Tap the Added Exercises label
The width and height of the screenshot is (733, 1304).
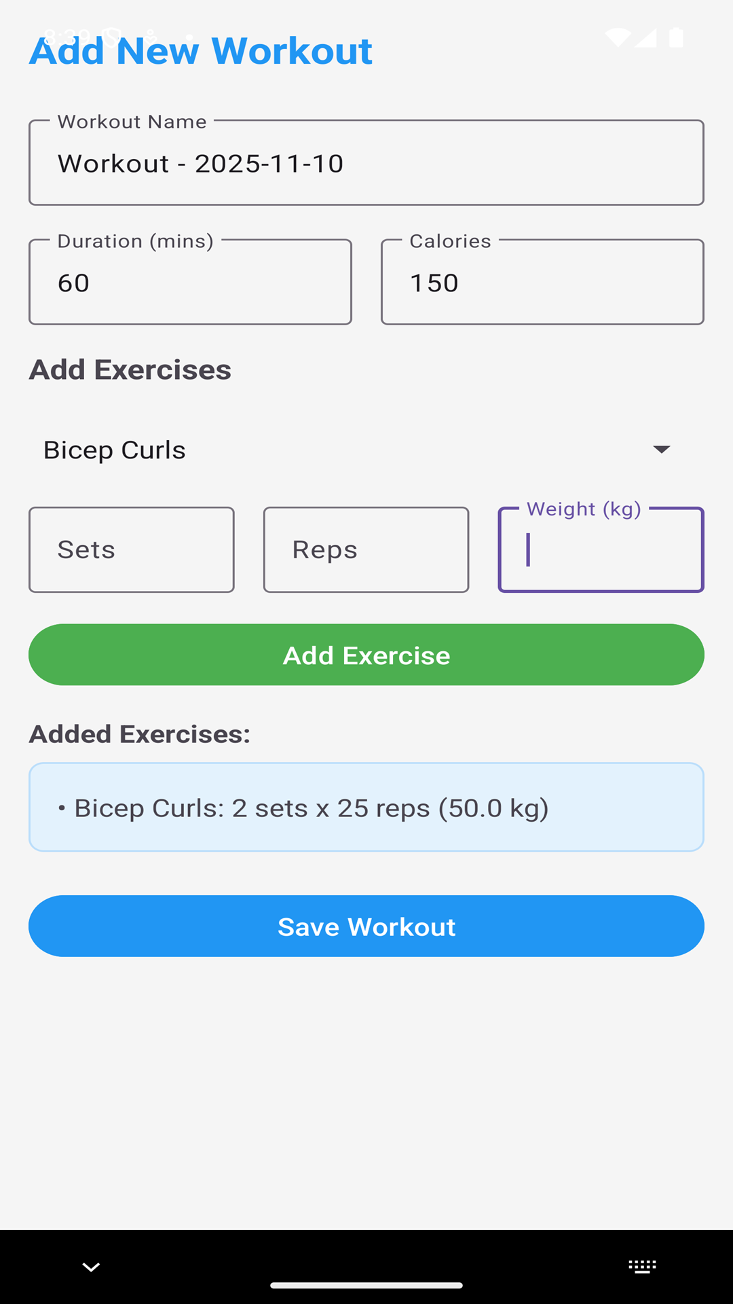(x=140, y=734)
